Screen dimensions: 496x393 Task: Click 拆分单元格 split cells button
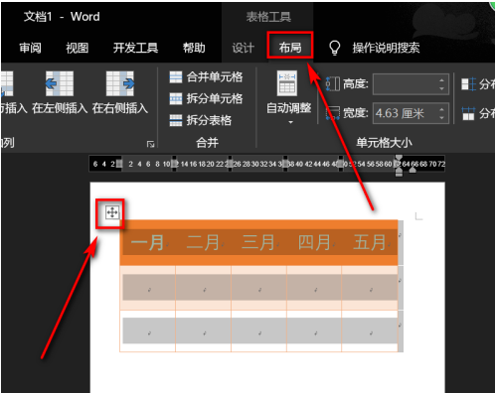(x=206, y=98)
